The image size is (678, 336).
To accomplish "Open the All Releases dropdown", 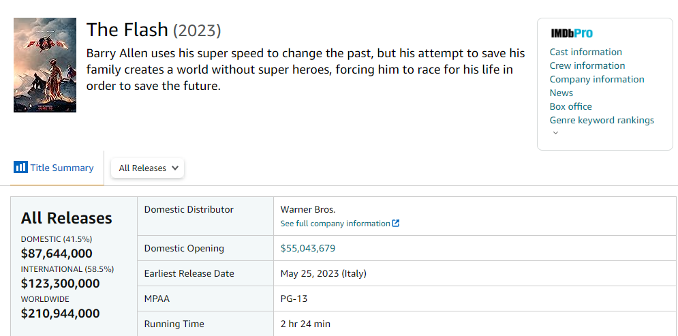I will coord(148,168).
